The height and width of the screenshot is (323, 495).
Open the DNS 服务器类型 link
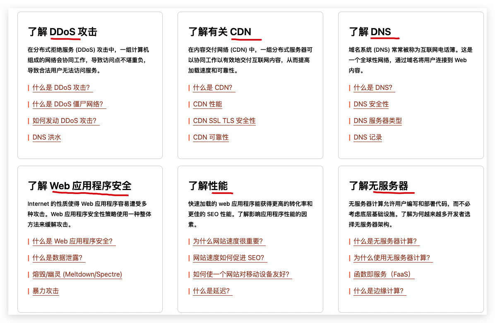click(x=378, y=121)
